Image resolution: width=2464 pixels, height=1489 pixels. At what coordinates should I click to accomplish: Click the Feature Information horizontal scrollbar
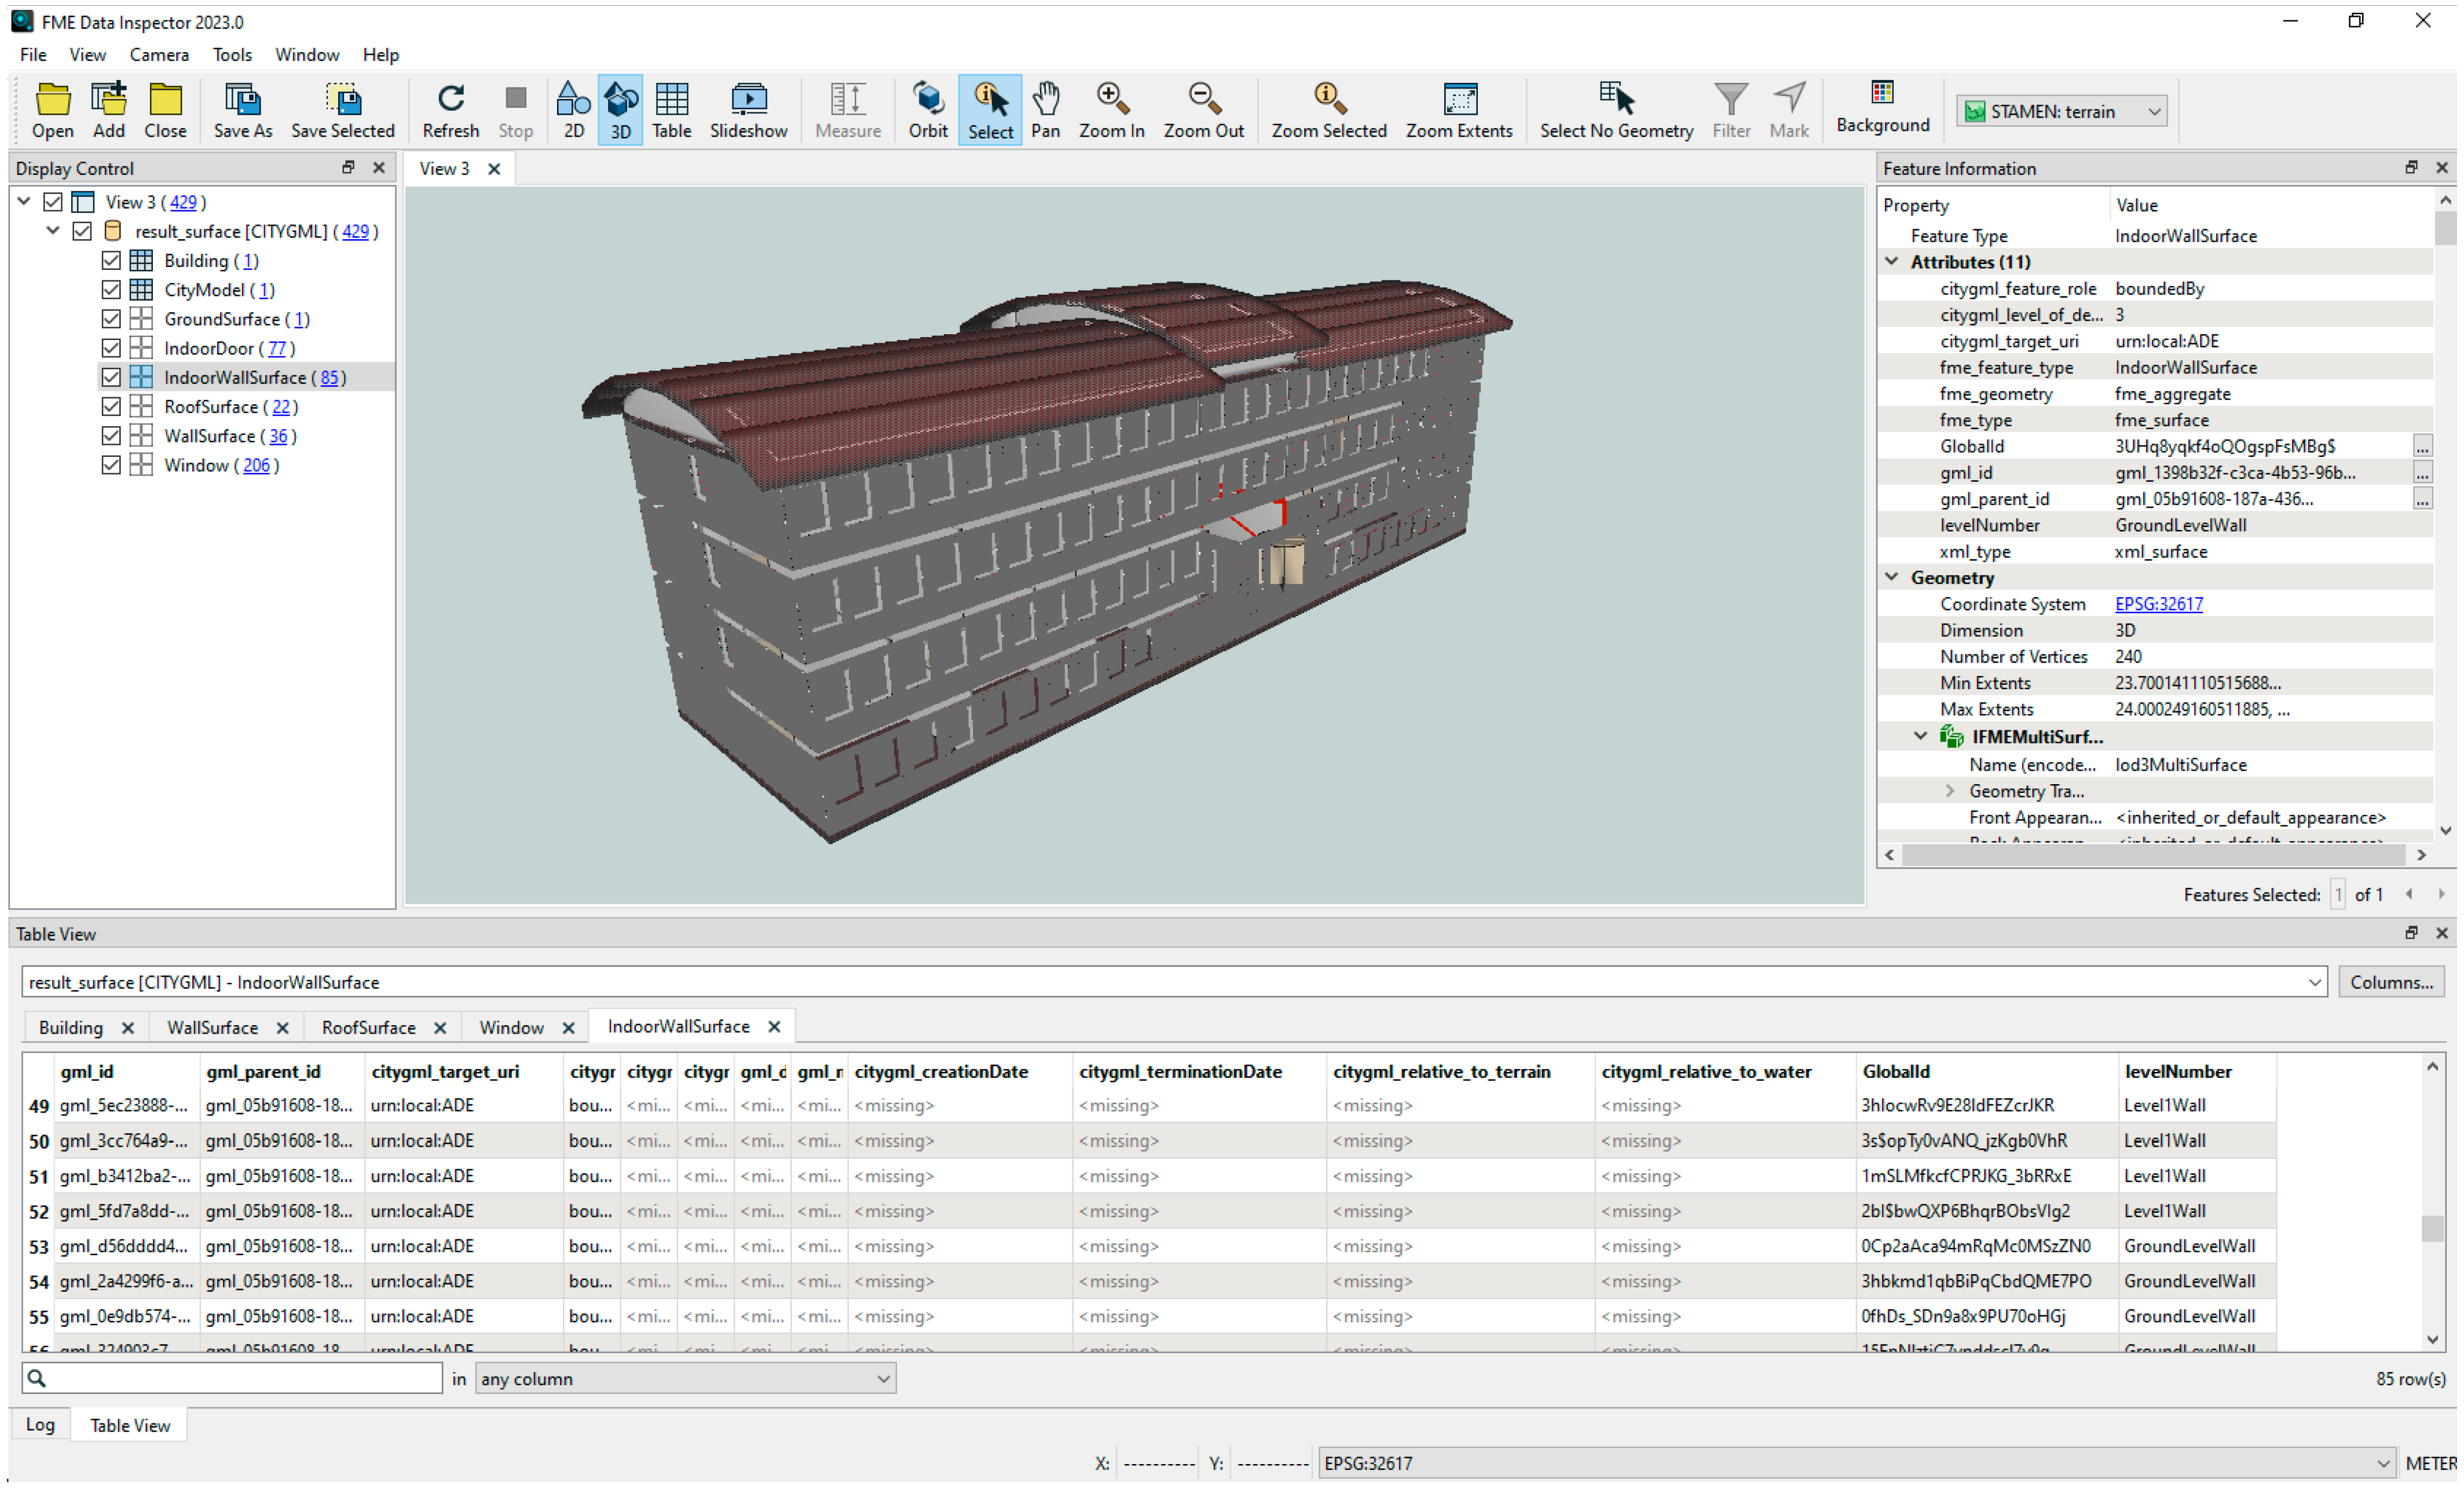tap(2150, 855)
